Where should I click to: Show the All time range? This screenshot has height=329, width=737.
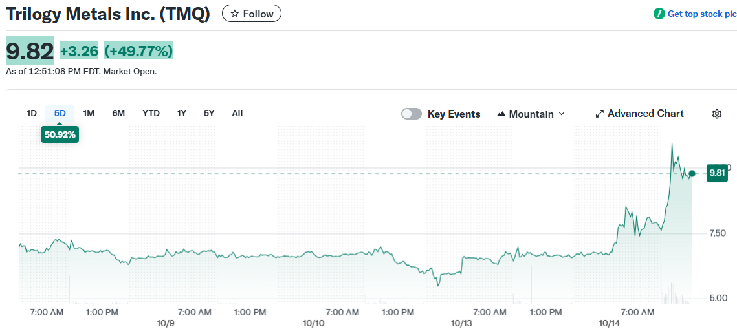click(x=237, y=113)
